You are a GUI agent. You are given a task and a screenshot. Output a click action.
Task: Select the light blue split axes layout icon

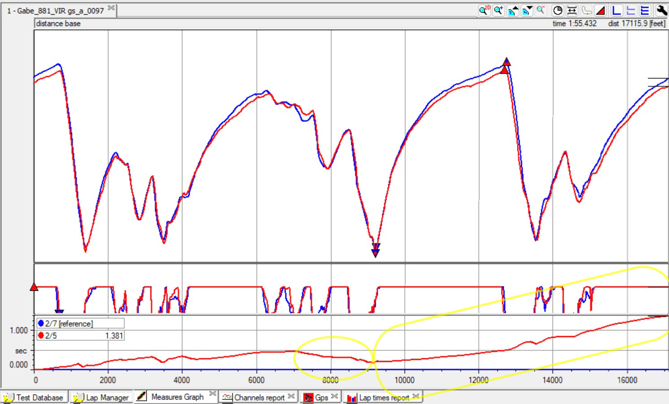pos(631,10)
